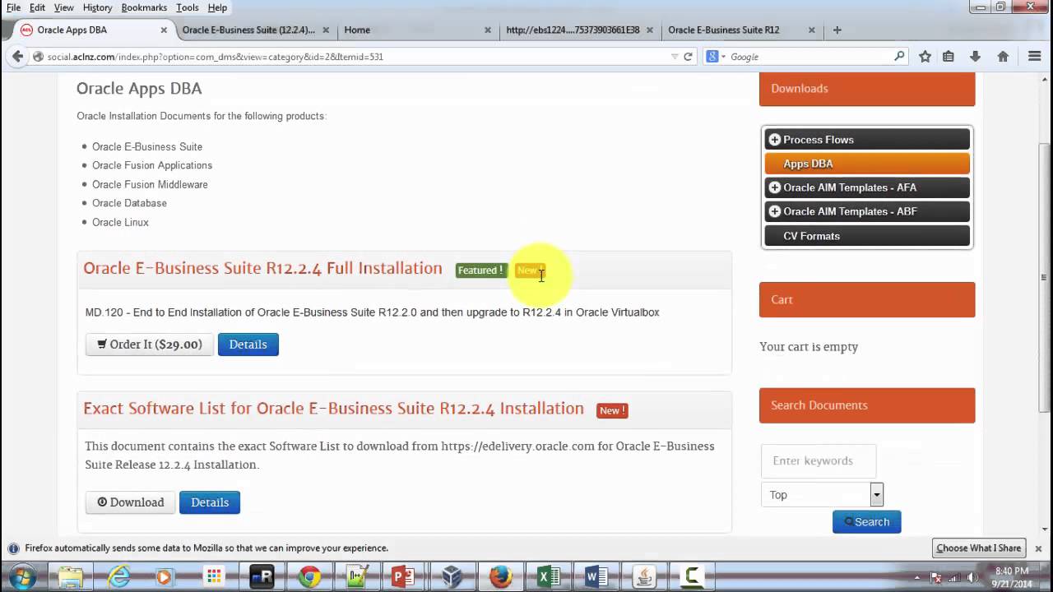This screenshot has height=592, width=1053.
Task: Open Windows Explorer from the taskbar
Action: pos(71,577)
